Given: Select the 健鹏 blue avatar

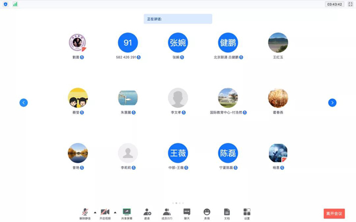Looking at the screenshot, I should 228,43.
